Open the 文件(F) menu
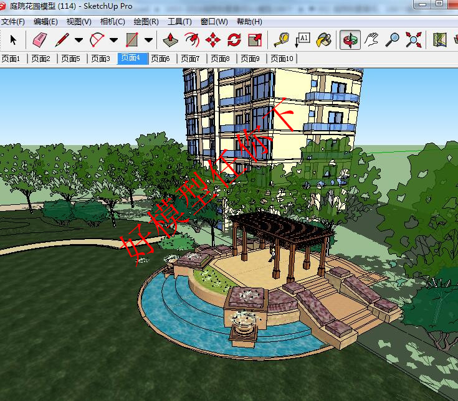 (12, 22)
